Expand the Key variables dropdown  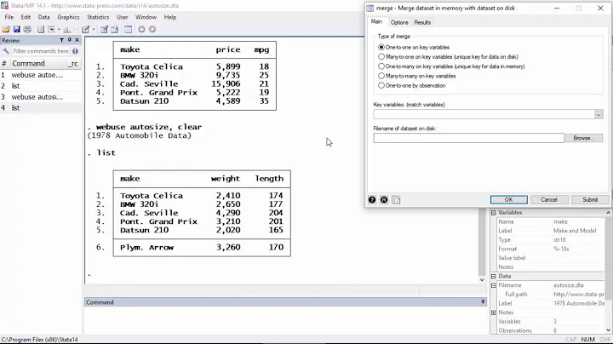599,113
